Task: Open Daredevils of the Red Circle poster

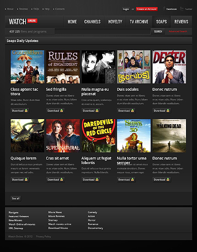Action: click(x=98, y=136)
